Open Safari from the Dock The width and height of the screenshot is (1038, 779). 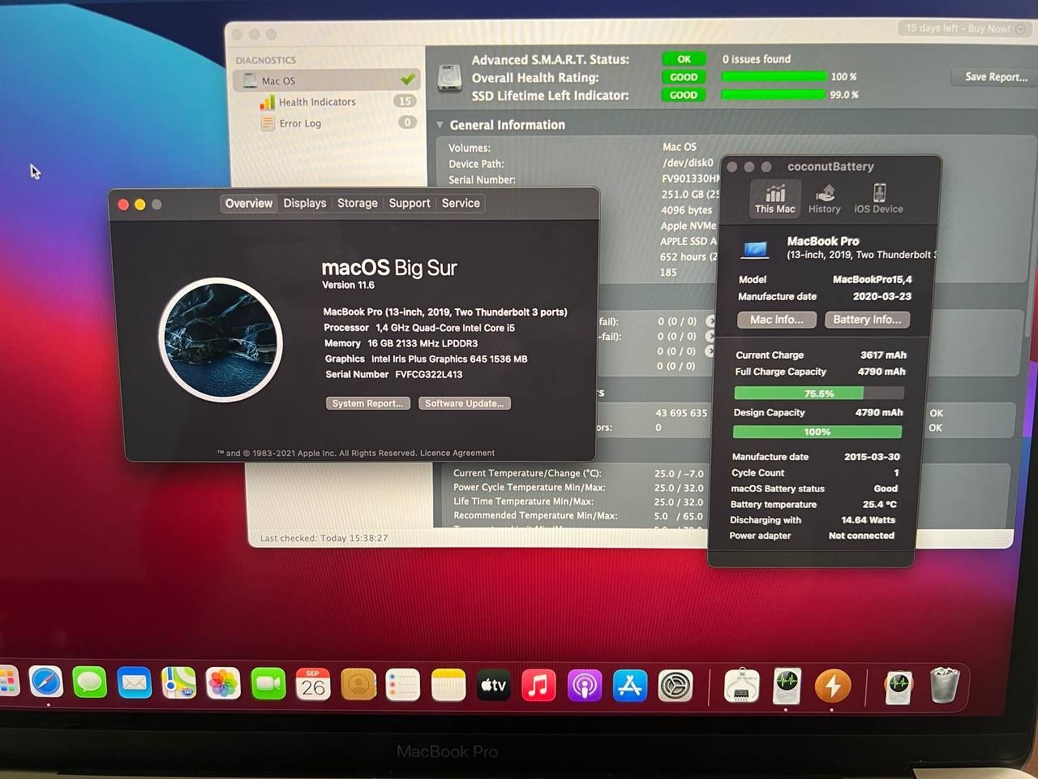point(45,682)
